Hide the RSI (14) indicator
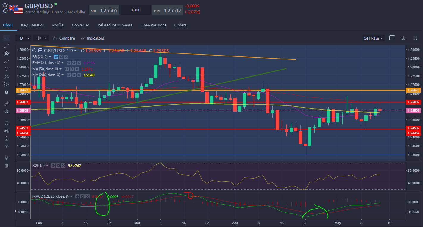 click(53, 165)
